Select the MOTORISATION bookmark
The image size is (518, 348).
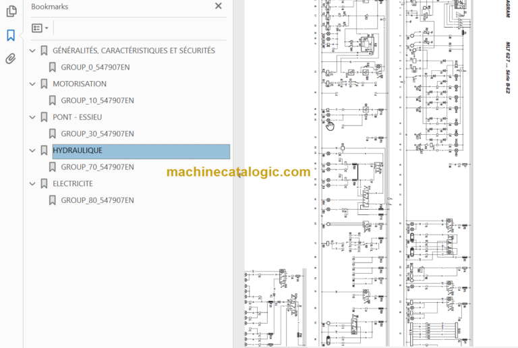click(80, 84)
